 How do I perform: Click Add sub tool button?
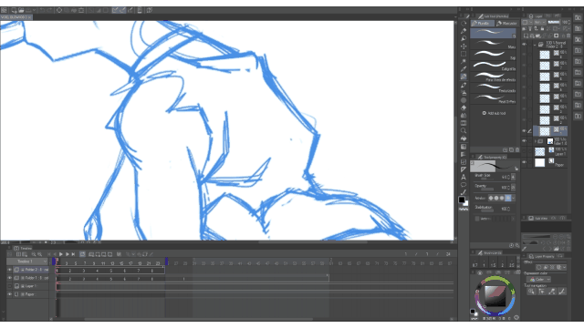point(495,113)
